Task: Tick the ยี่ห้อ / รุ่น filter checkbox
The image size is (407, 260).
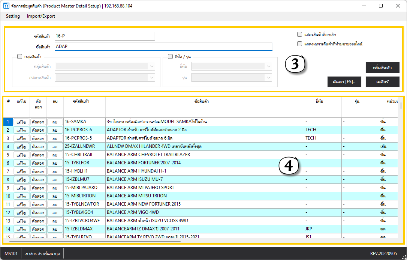Action: point(170,57)
